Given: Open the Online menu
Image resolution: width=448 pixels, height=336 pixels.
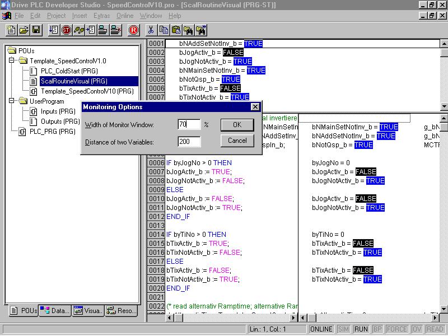Looking at the screenshot, I should pos(125,16).
